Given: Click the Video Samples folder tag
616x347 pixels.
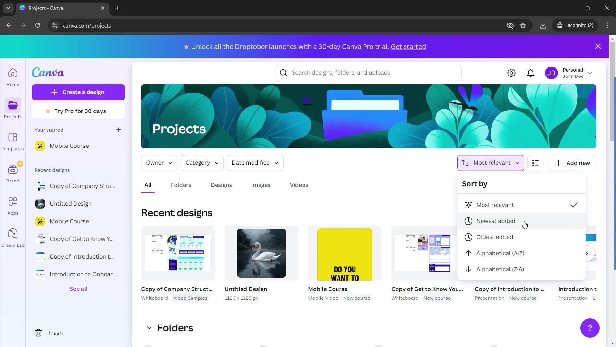Looking at the screenshot, I should (190, 298).
